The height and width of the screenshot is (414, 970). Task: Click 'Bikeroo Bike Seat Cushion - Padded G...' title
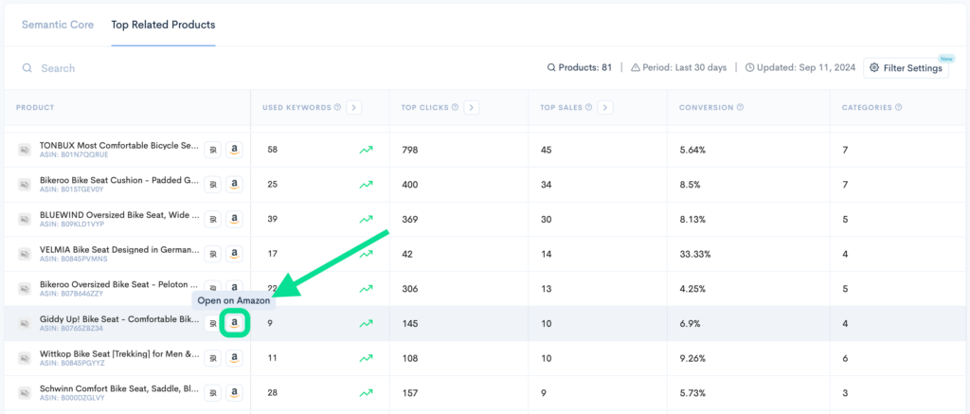[x=119, y=180]
